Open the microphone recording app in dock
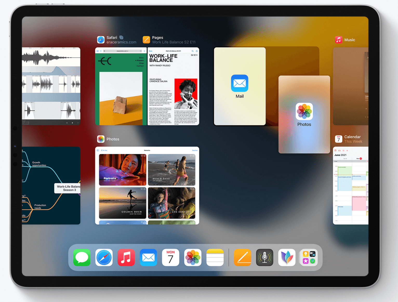The width and height of the screenshot is (398, 302). (x=265, y=257)
